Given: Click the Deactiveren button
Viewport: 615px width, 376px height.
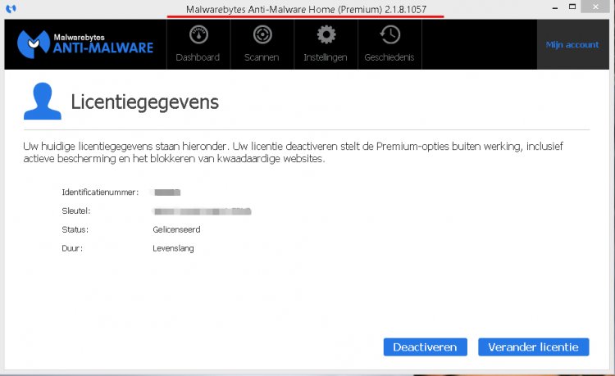Looking at the screenshot, I should [425, 347].
